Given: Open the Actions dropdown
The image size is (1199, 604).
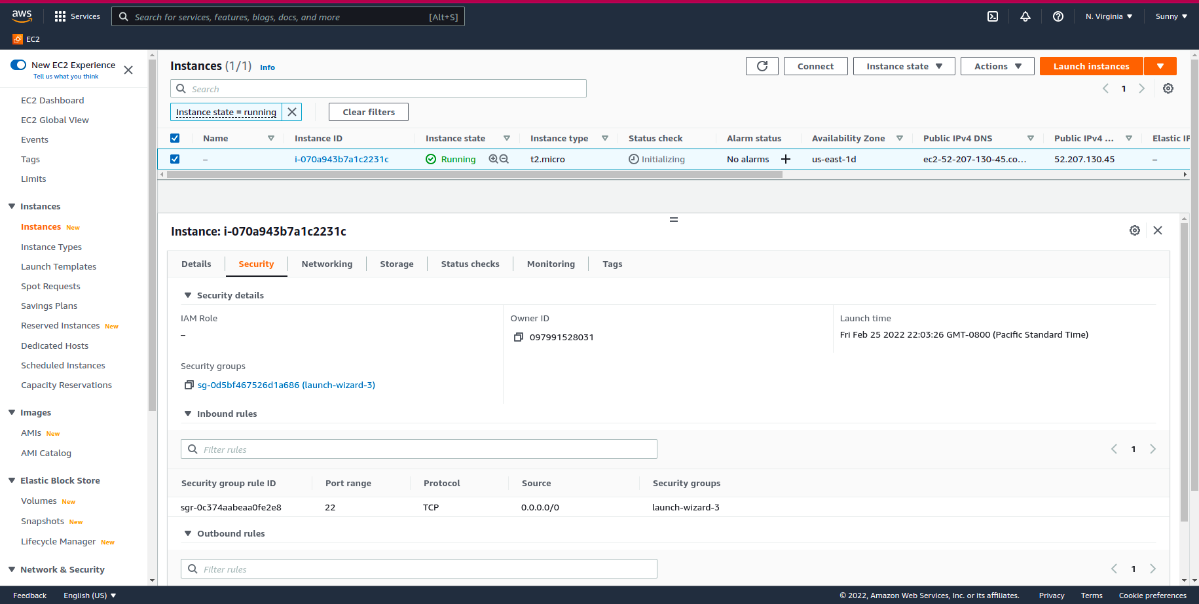Looking at the screenshot, I should (997, 66).
